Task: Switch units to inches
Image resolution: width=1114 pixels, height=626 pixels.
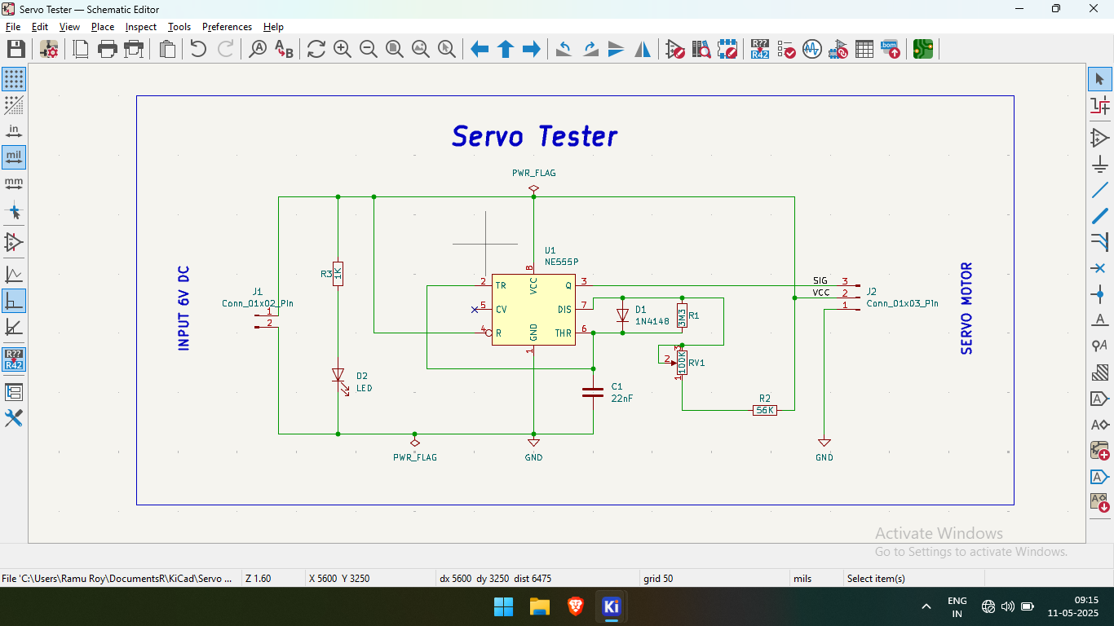Action: (x=14, y=131)
